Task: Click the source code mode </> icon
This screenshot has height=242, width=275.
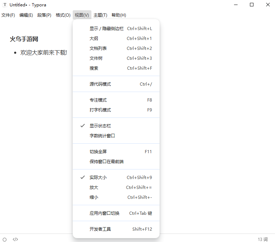Action: [15, 240]
